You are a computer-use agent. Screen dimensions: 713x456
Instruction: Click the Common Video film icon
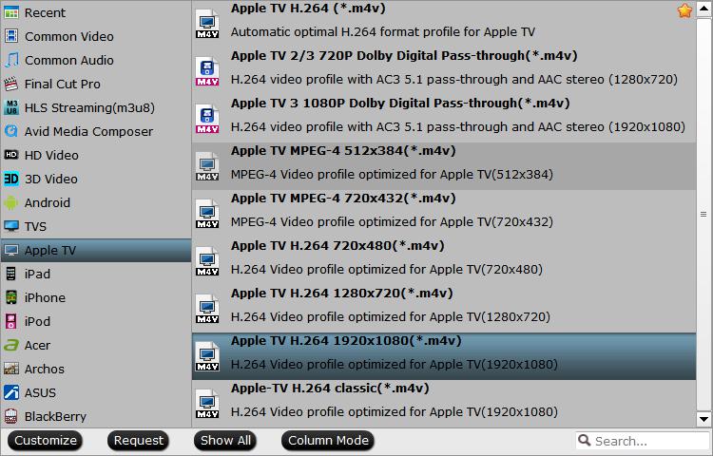[x=10, y=36]
